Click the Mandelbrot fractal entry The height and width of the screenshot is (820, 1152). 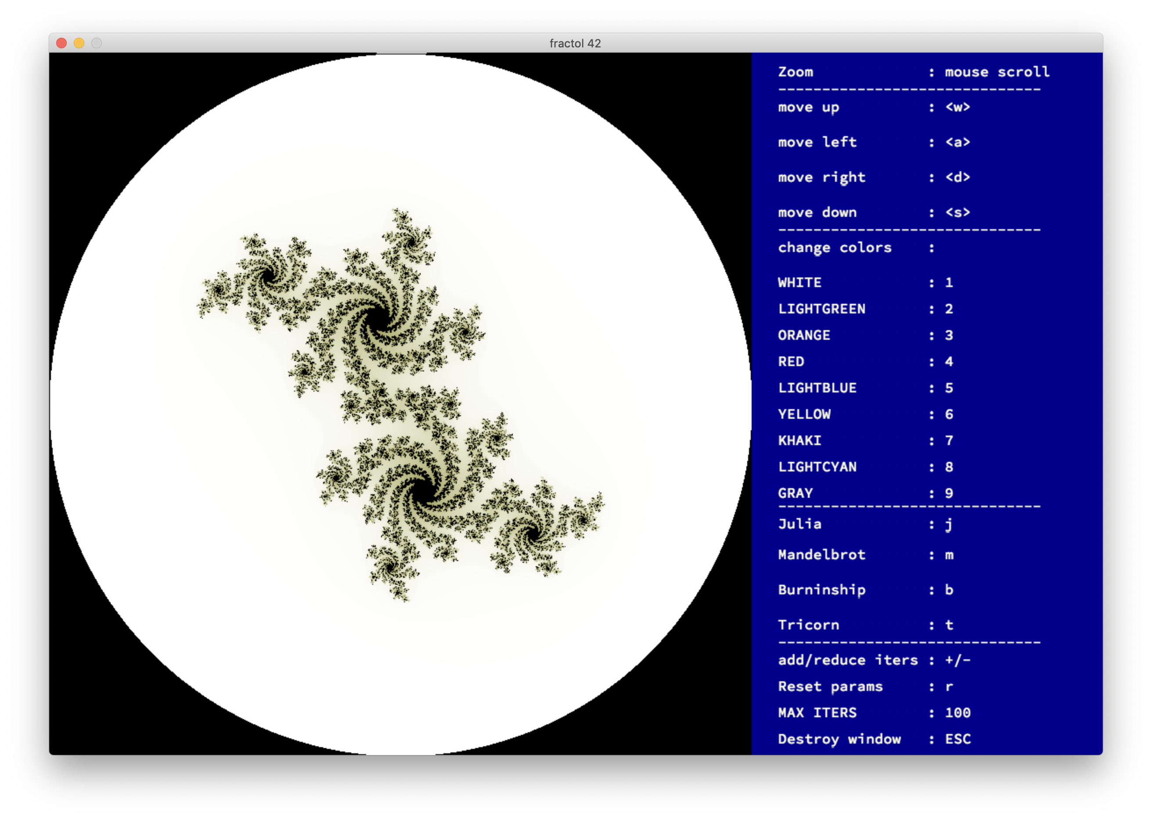click(821, 555)
